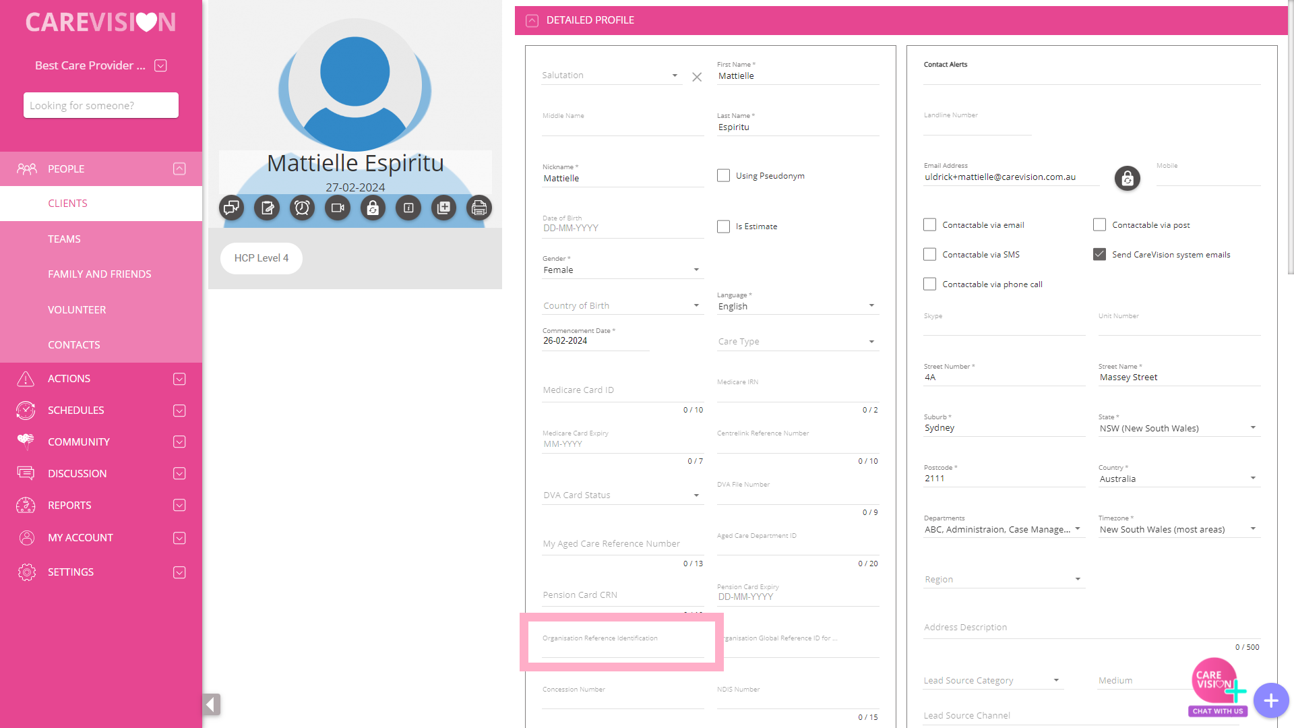The height and width of the screenshot is (728, 1294).
Task: Enable Contactable via phone call
Action: click(929, 284)
